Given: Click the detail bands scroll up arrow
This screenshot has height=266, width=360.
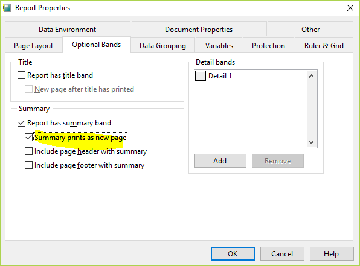Looking at the screenshot, I should [x=311, y=76].
